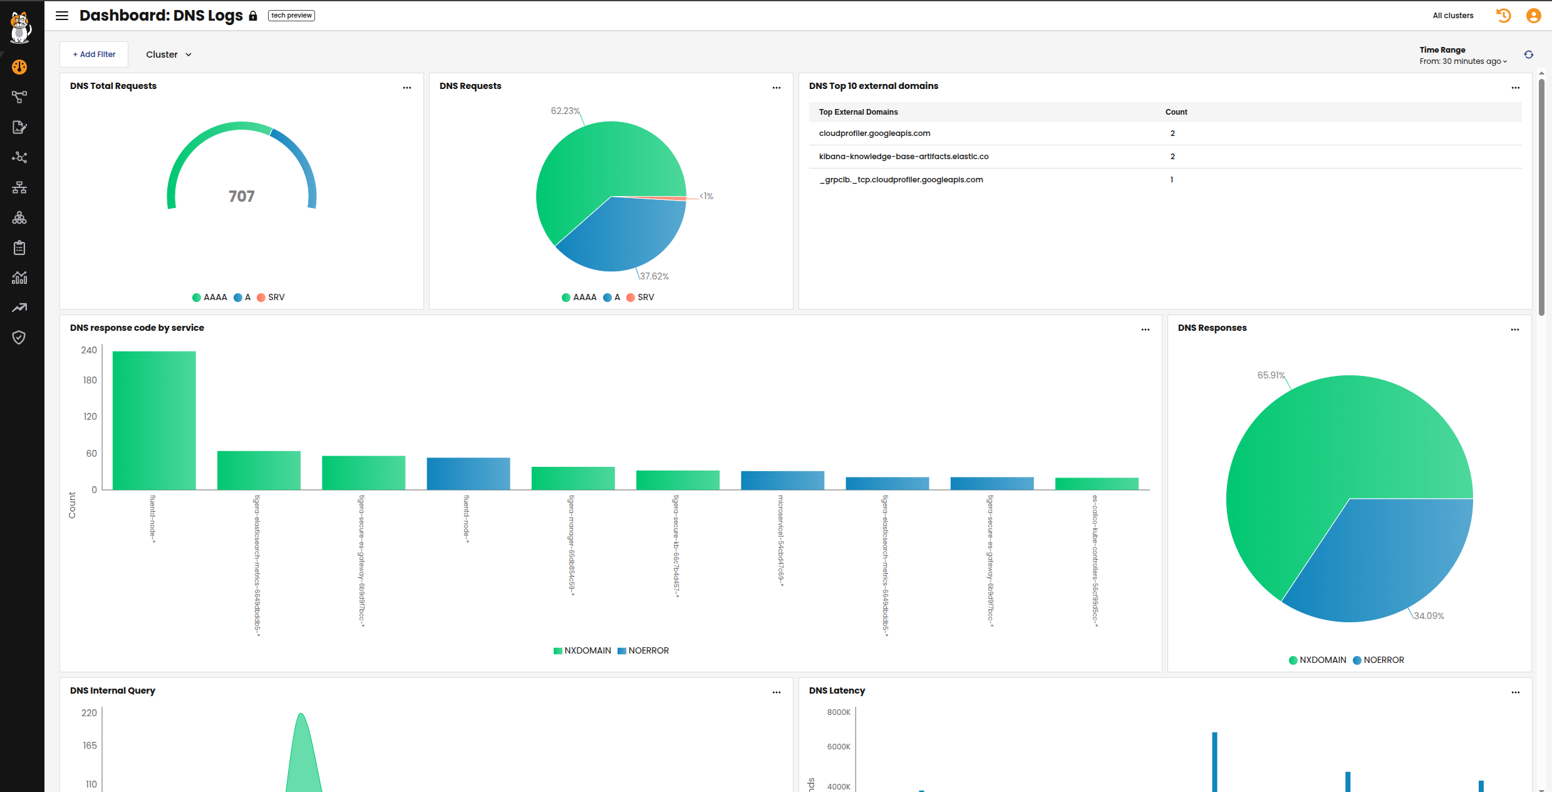Open the policies sidebar icon
The width and height of the screenshot is (1552, 792).
pyautogui.click(x=19, y=127)
